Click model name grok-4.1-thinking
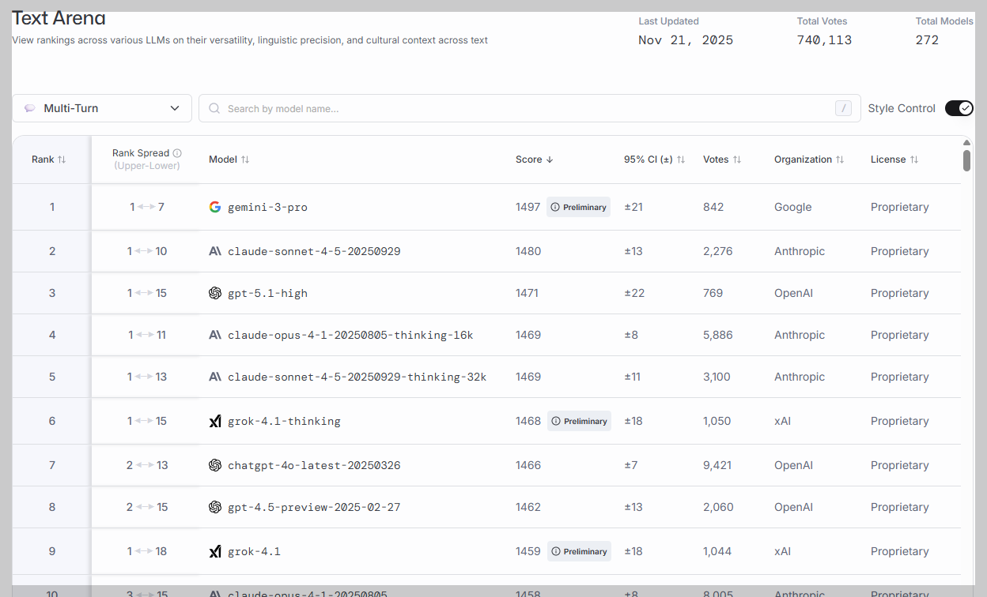987x597 pixels. tap(284, 421)
